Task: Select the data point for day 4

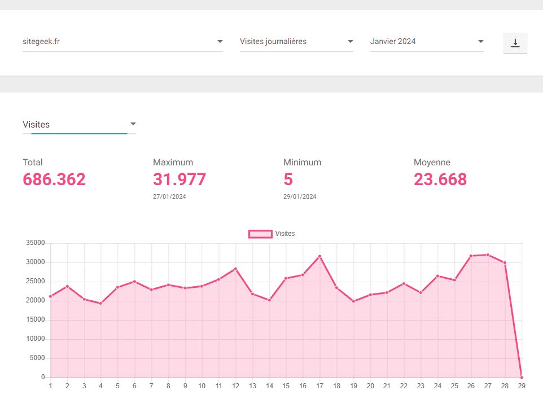Action: point(101,303)
